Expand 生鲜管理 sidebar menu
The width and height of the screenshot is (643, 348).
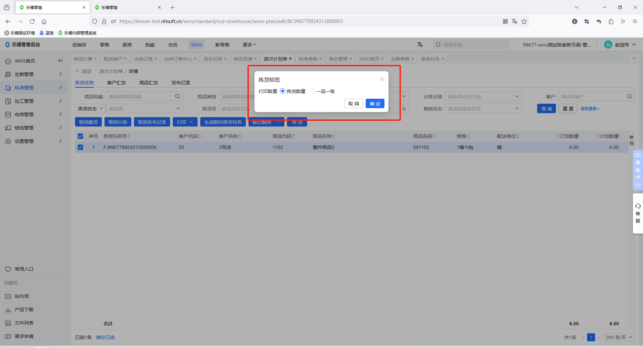click(x=33, y=74)
